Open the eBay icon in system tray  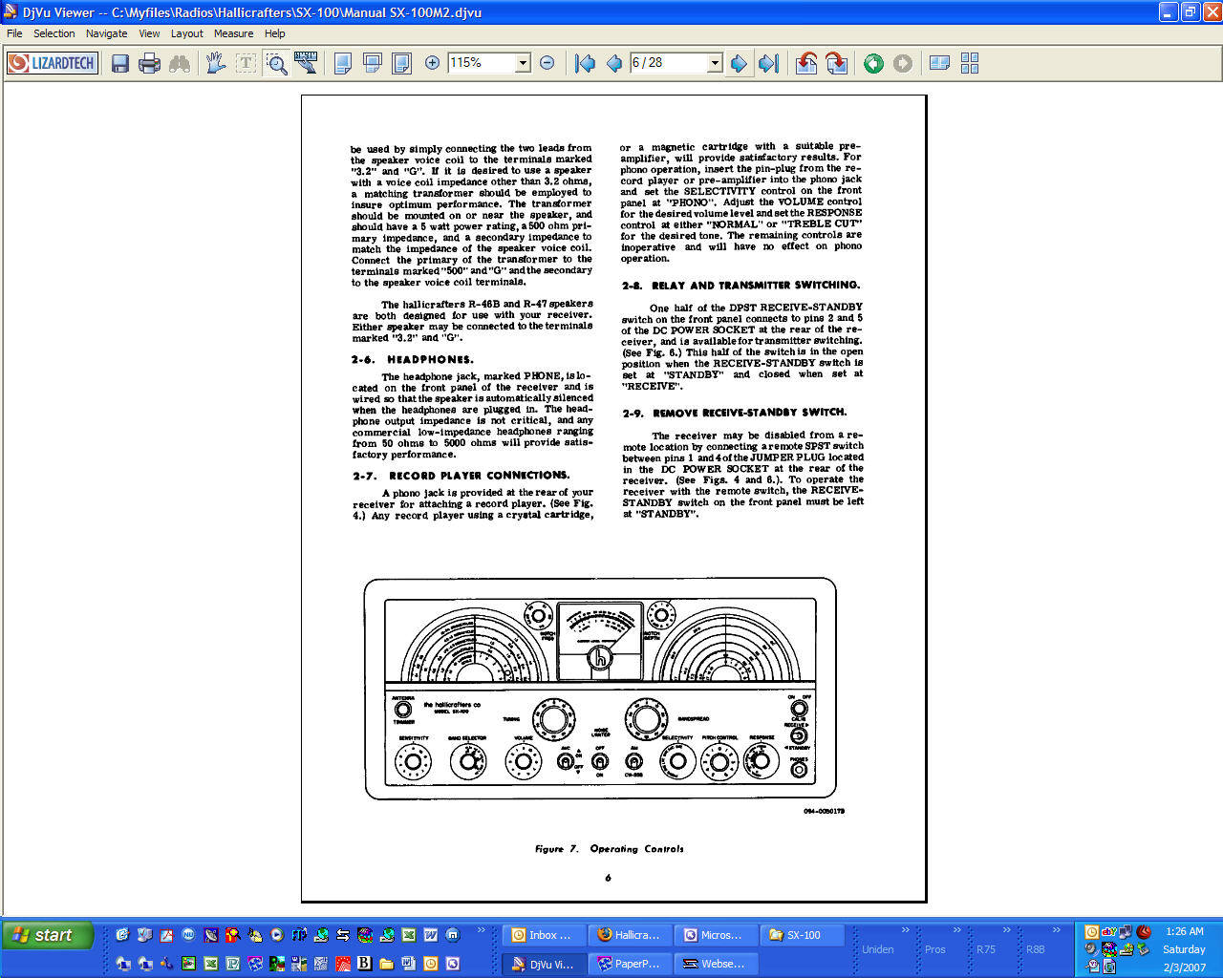(x=1109, y=931)
